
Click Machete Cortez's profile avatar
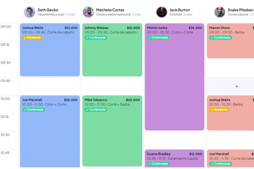88,12
